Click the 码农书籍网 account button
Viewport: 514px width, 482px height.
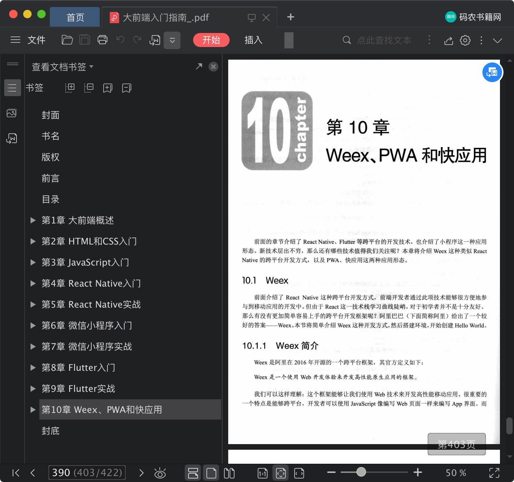coord(473,17)
